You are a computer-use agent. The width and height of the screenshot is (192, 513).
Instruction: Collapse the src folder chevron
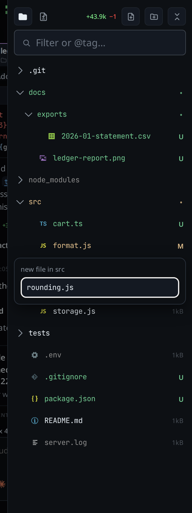(20, 202)
